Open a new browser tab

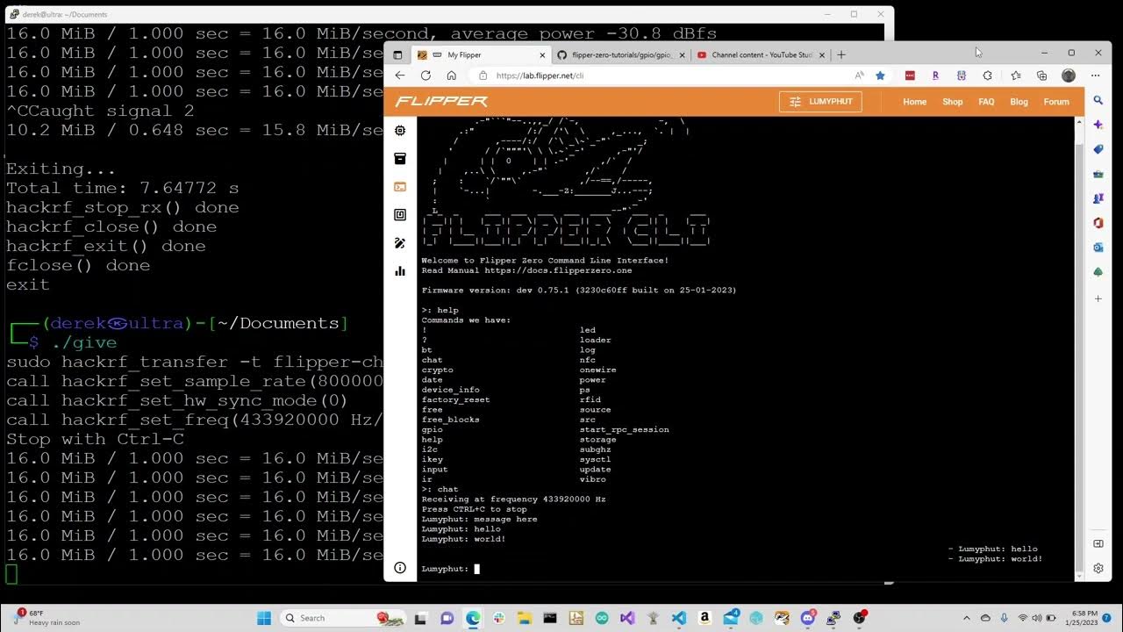[841, 54]
